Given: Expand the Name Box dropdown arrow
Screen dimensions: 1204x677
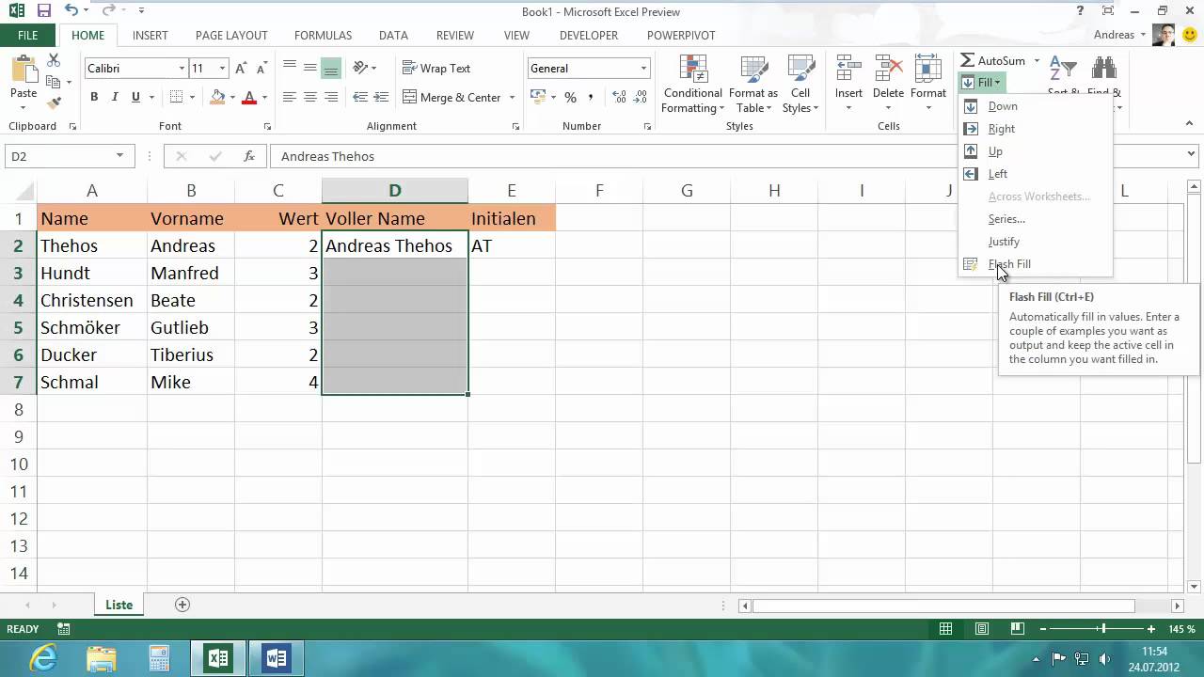Looking at the screenshot, I should coord(119,156).
